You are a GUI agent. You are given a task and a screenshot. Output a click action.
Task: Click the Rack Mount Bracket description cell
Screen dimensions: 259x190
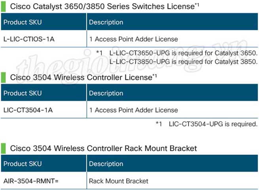pos(172,181)
